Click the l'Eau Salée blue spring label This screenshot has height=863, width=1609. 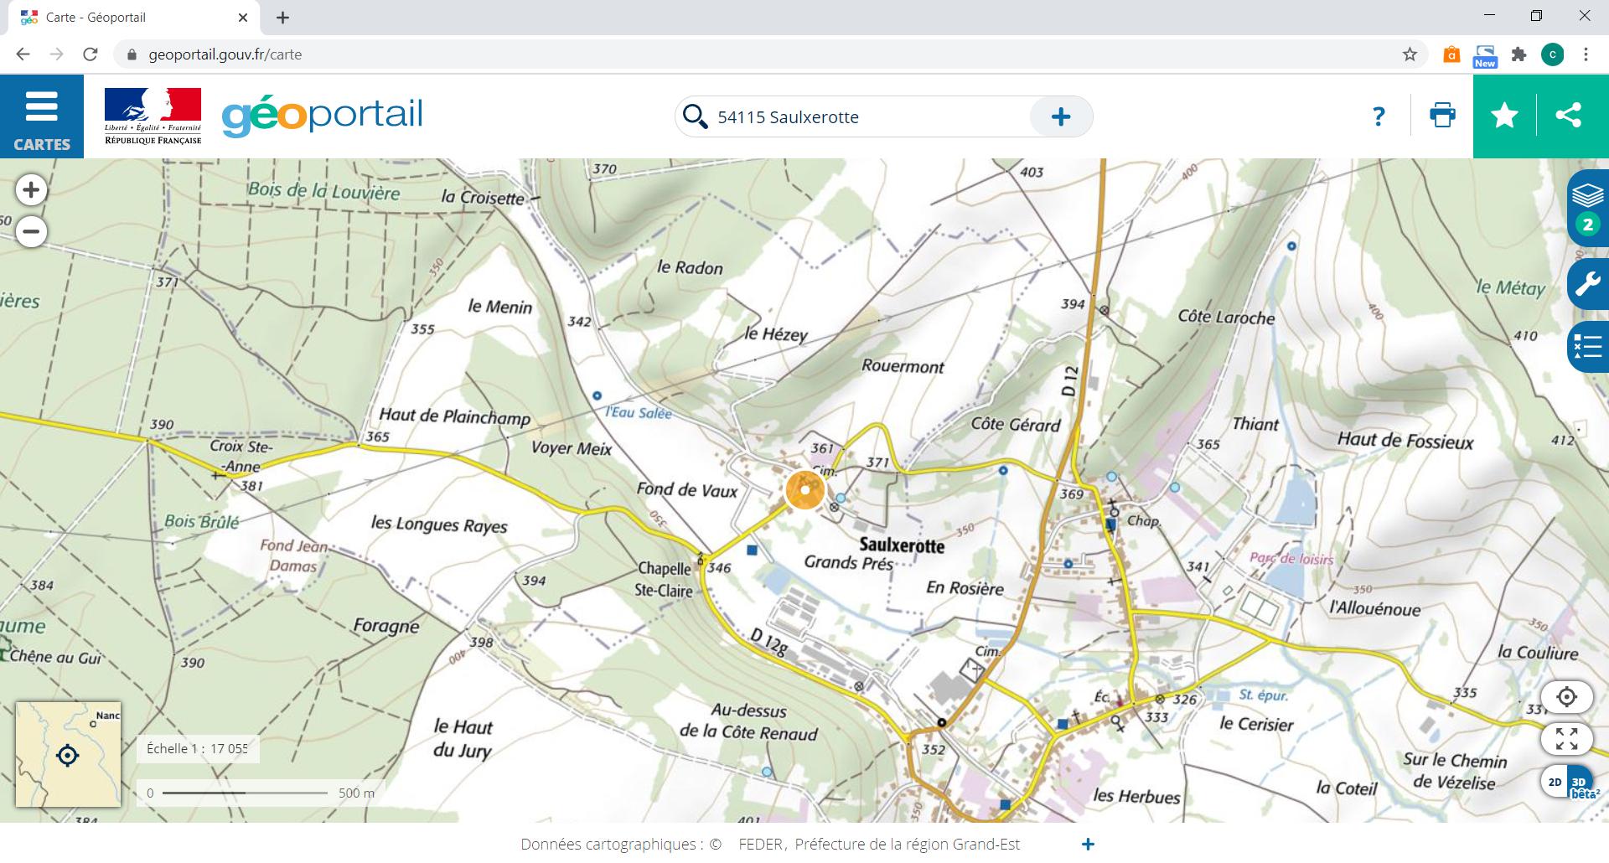639,412
